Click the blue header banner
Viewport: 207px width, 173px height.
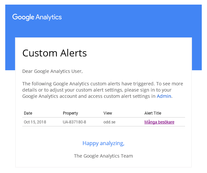coord(104,21)
